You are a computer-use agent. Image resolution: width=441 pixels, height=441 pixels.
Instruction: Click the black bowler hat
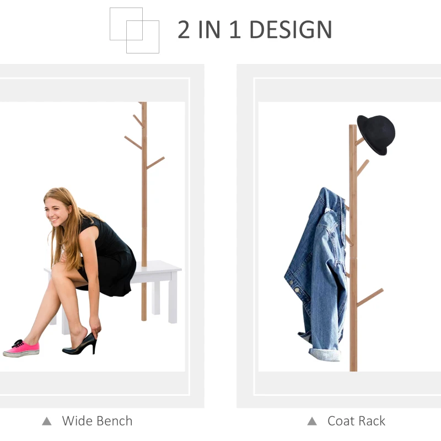[377, 135]
